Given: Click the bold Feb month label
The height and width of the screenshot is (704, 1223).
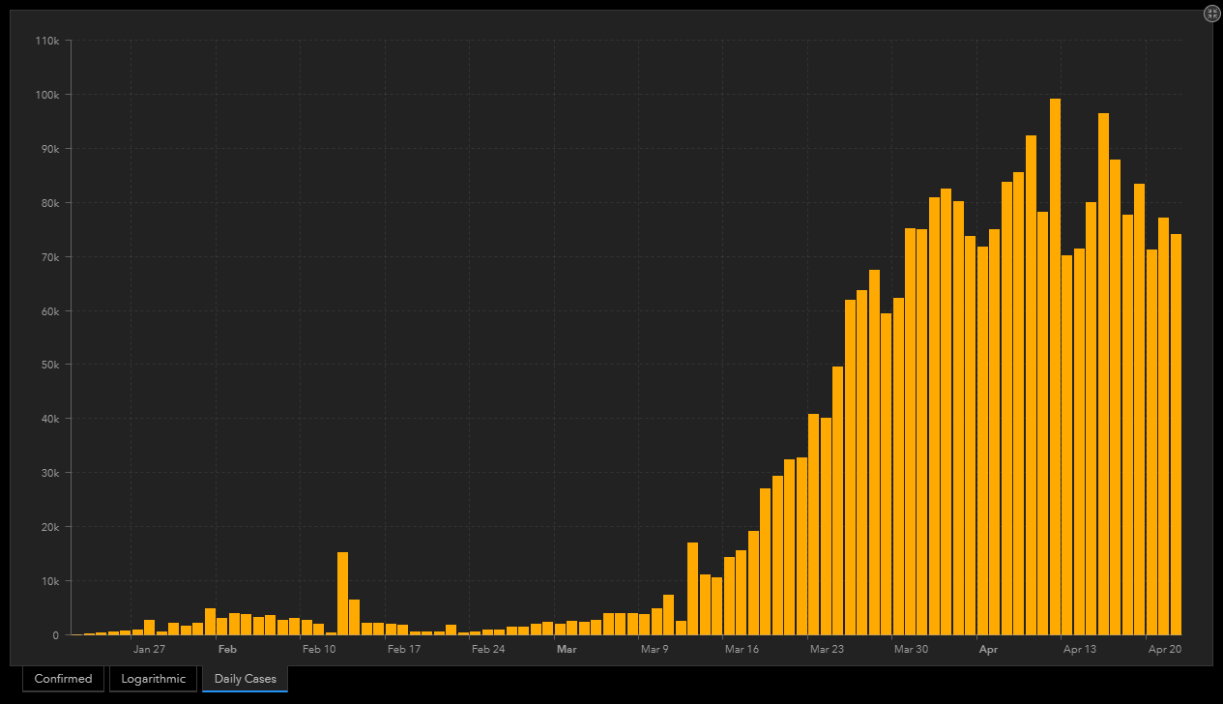Looking at the screenshot, I should pos(227,650).
